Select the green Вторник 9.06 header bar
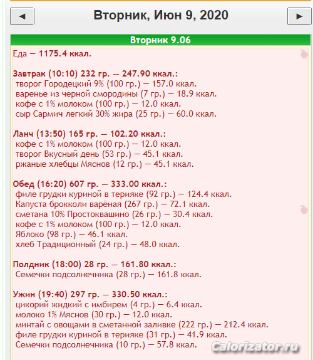This screenshot has width=313, height=360. (160, 40)
